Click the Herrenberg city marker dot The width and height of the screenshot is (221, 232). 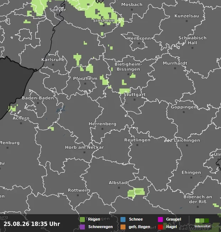coord(102,129)
